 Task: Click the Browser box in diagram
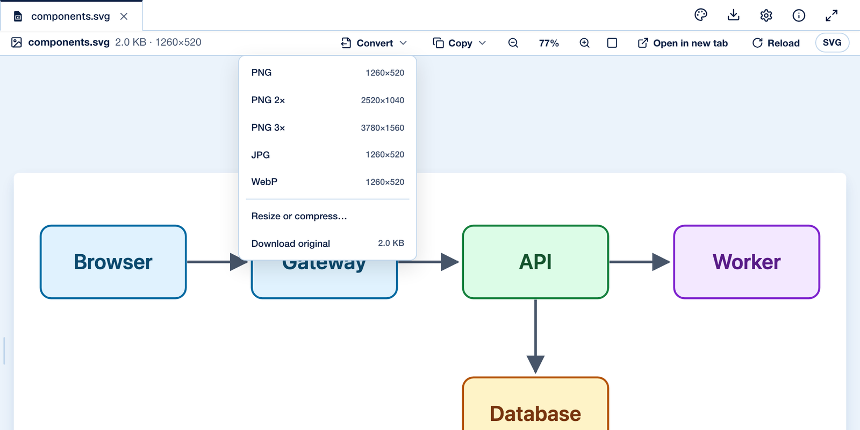coord(113,262)
